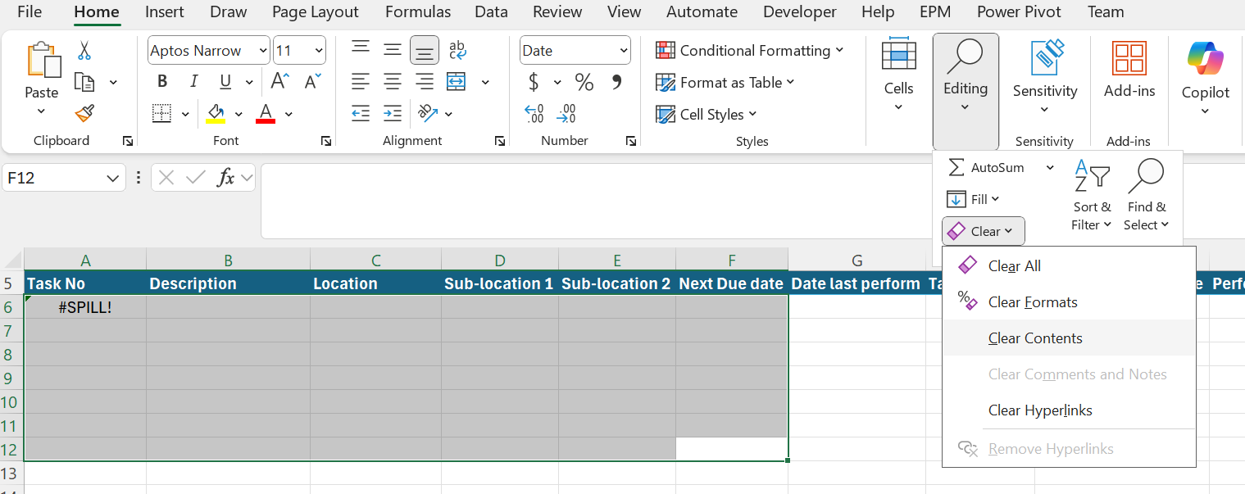Apply percent style
Image resolution: width=1245 pixels, height=494 pixels.
click(x=584, y=82)
